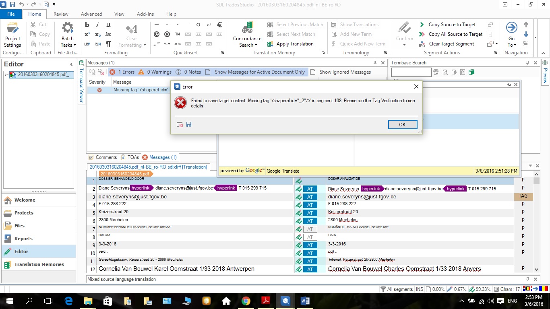The width and height of the screenshot is (550, 309).
Task: Toggle Show Ignored Messages
Action: [341, 72]
